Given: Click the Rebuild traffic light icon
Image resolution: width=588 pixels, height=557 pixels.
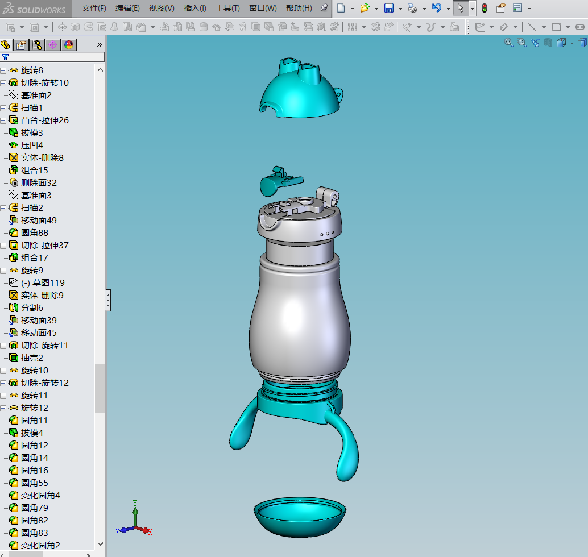Looking at the screenshot, I should coord(484,8).
